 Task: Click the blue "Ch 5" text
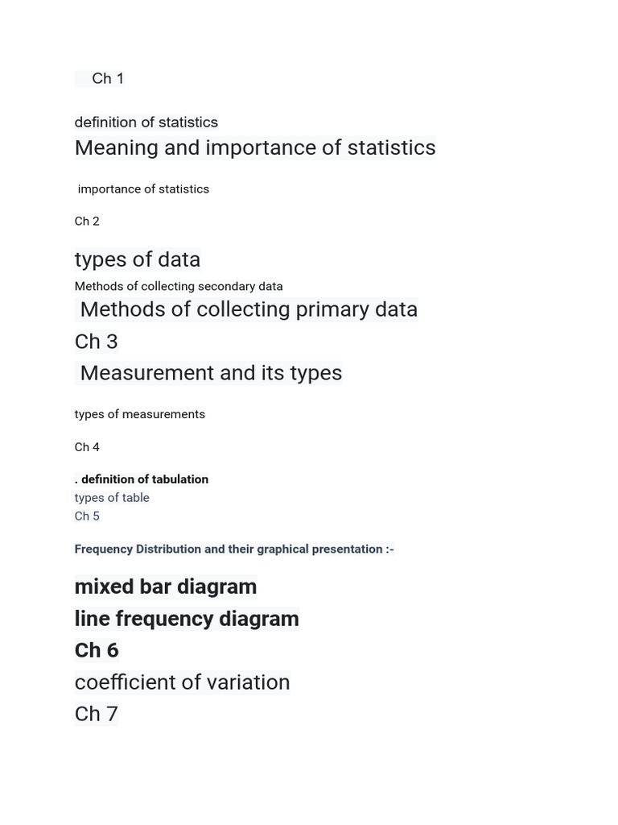tap(87, 516)
